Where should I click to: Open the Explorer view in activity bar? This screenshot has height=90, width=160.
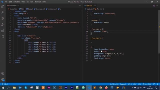coord(3,6)
